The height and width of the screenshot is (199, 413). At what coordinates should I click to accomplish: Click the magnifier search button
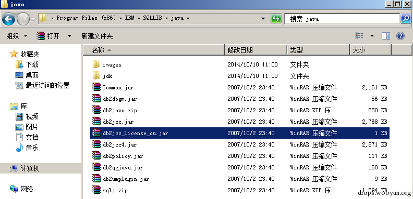point(406,19)
